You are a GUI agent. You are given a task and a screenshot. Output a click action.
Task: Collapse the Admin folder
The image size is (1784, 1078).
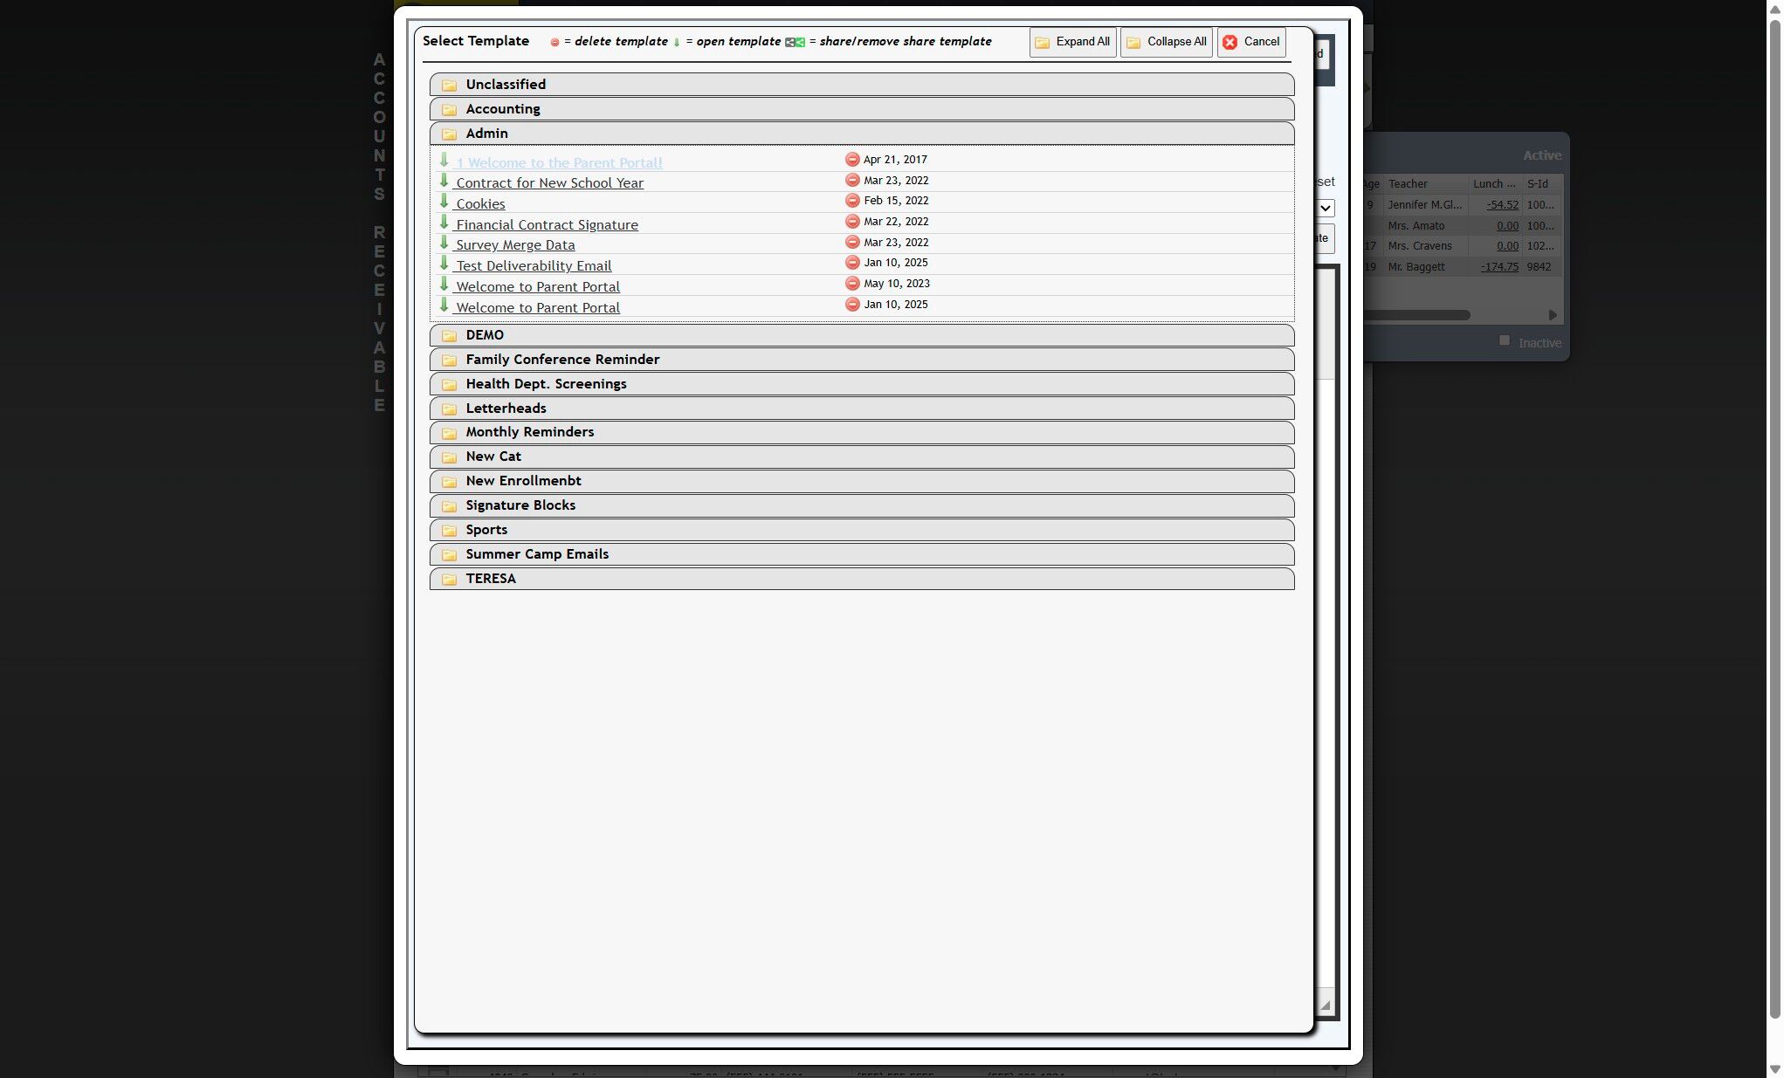tap(486, 134)
